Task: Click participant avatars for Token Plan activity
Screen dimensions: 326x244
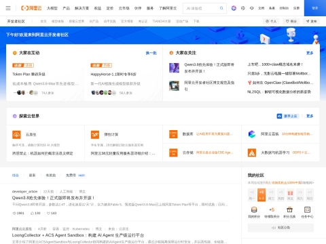Action: point(25,93)
